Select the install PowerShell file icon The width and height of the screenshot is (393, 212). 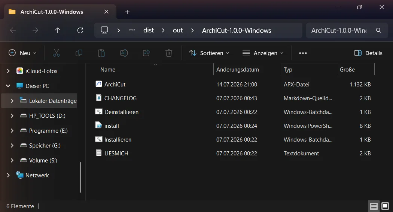click(99, 125)
